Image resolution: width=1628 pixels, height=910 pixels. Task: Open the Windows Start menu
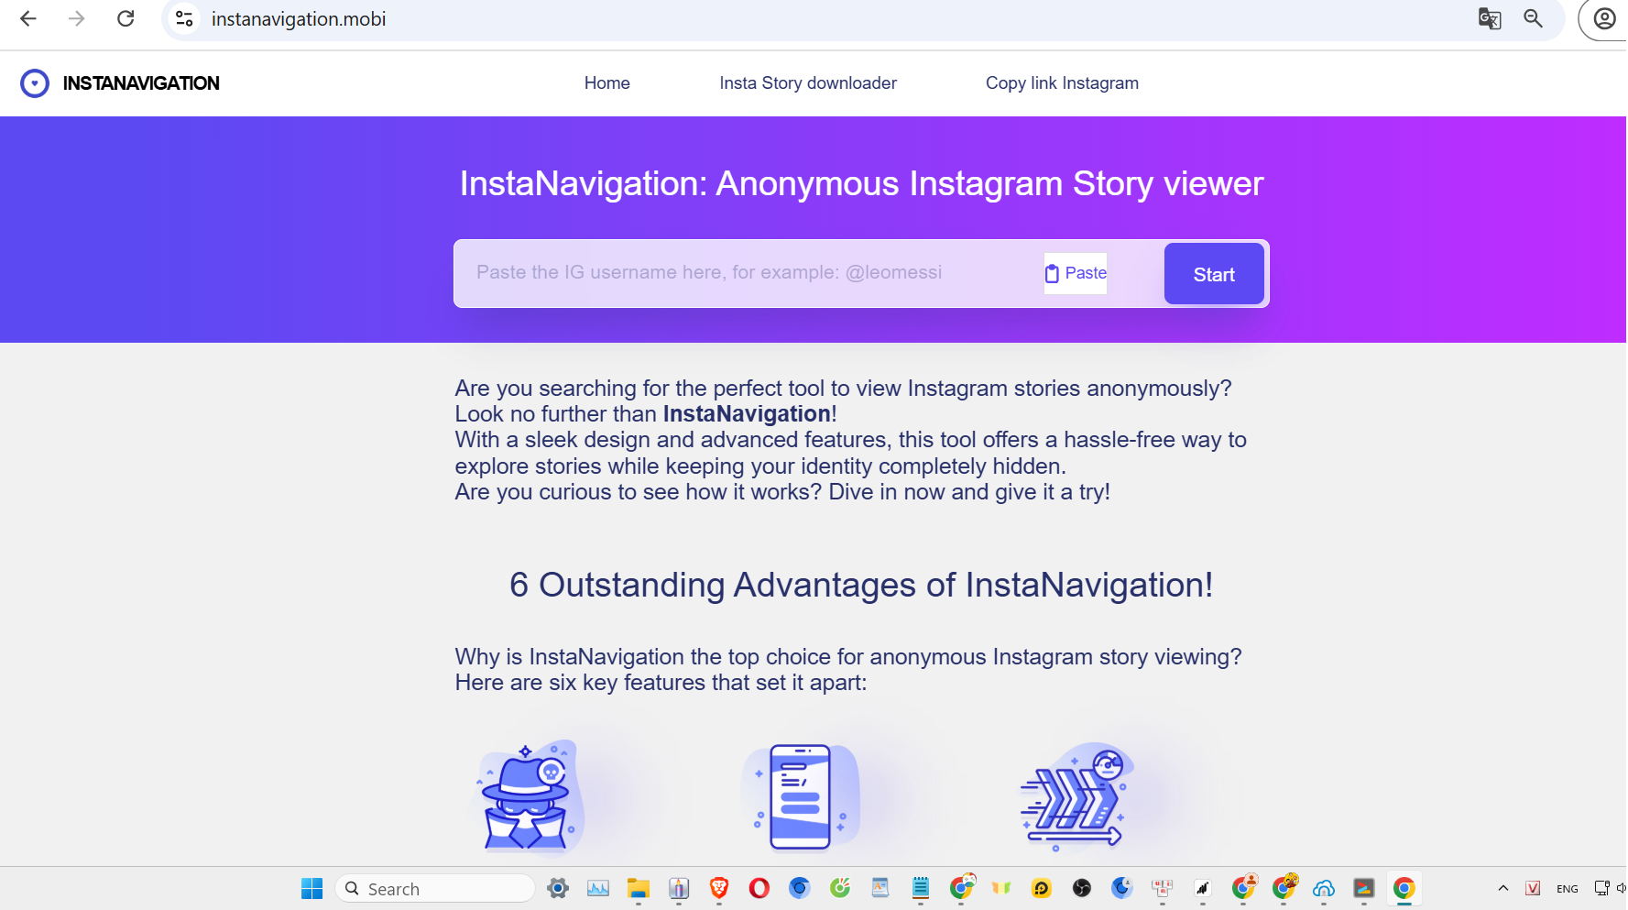click(311, 888)
